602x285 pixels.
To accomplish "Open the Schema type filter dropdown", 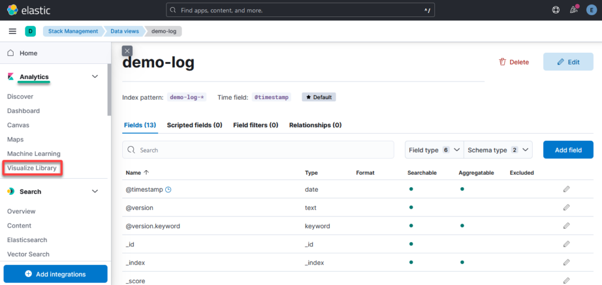I will tap(498, 150).
